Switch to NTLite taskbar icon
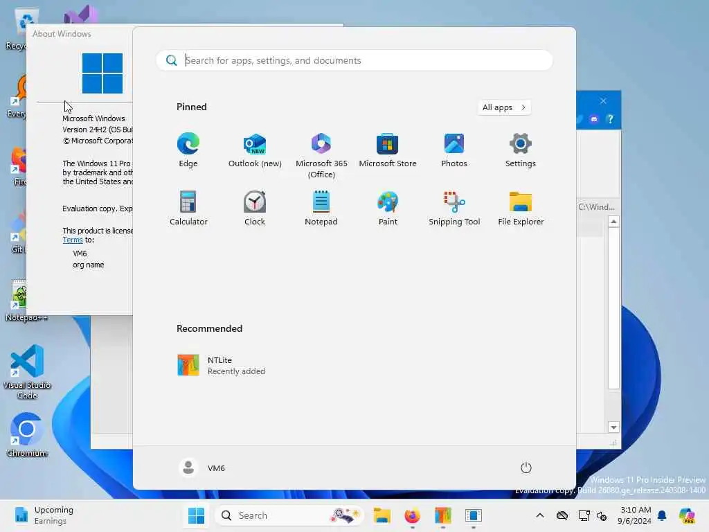This screenshot has height=532, width=709. 442,515
